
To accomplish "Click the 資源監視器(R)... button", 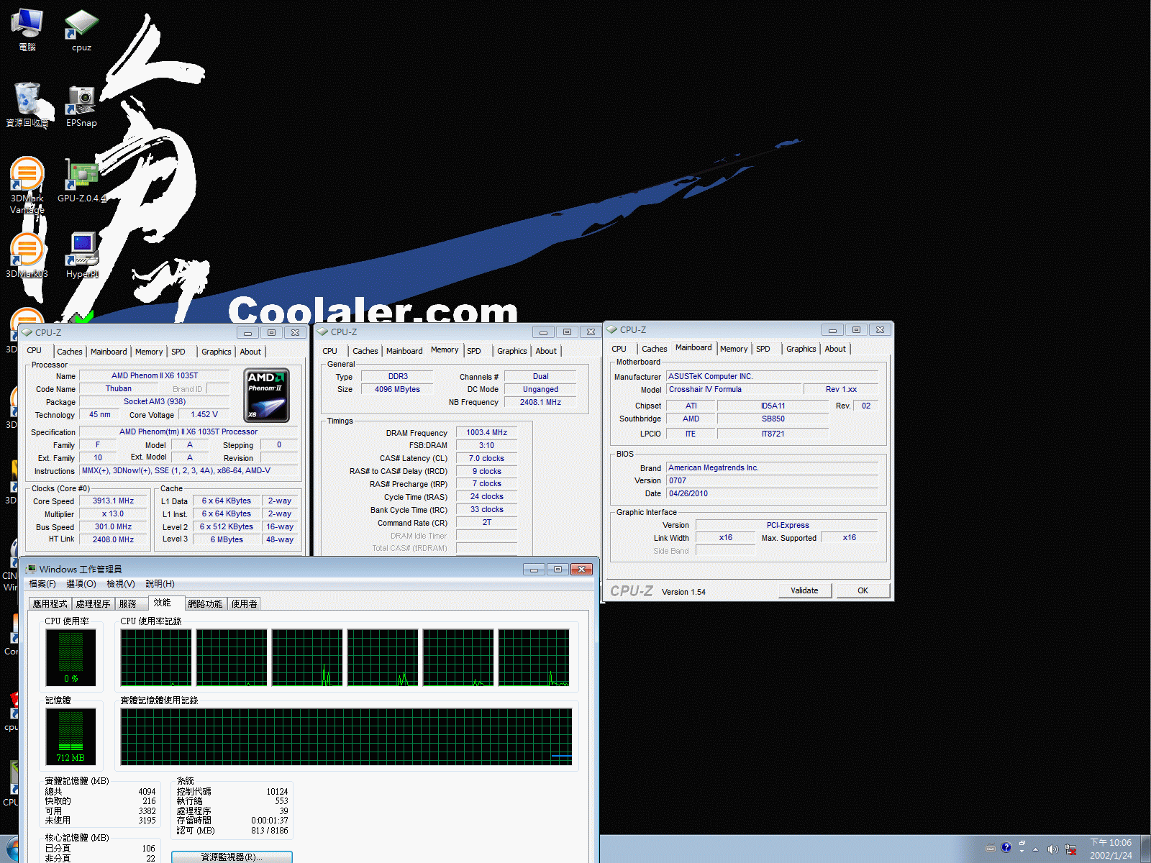I will pos(232,857).
